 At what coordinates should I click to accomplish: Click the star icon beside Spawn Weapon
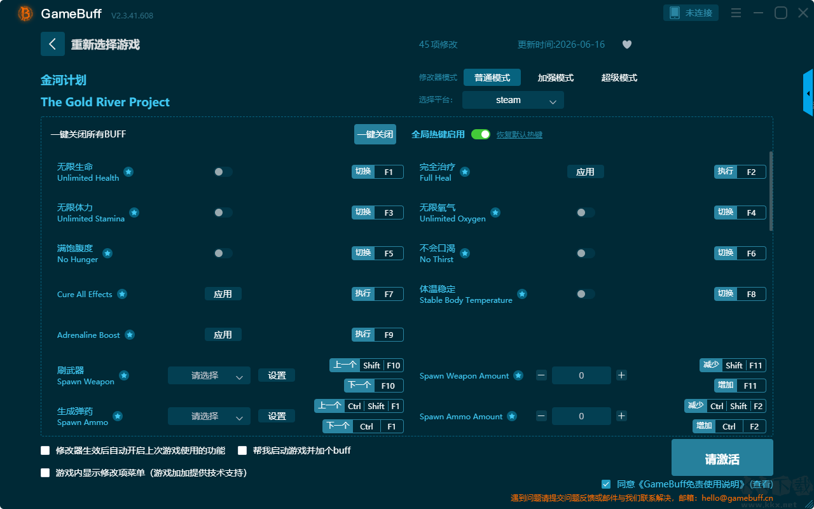point(124,375)
